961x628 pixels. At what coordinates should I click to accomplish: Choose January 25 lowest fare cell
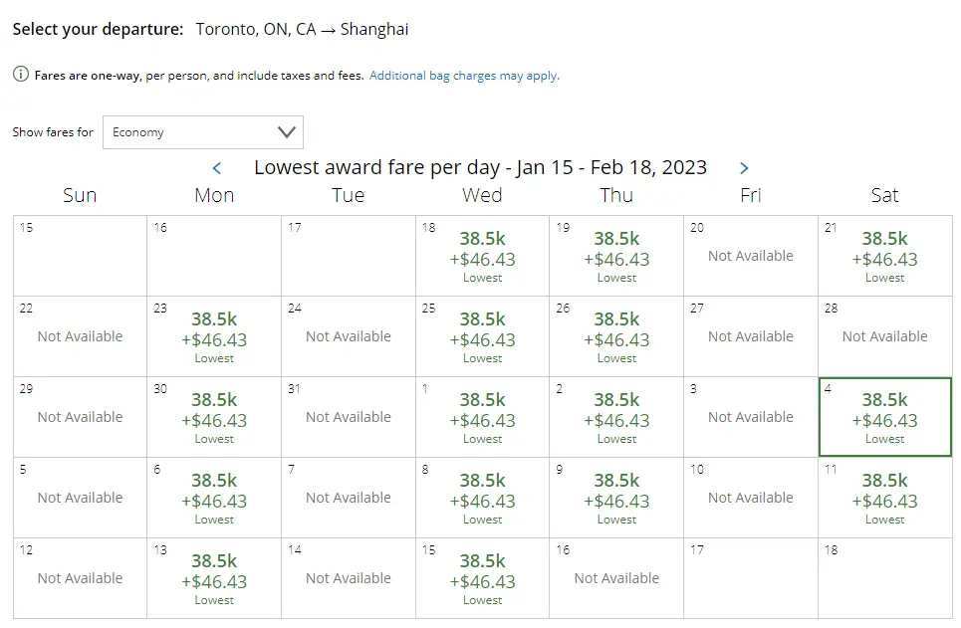pyautogui.click(x=482, y=337)
